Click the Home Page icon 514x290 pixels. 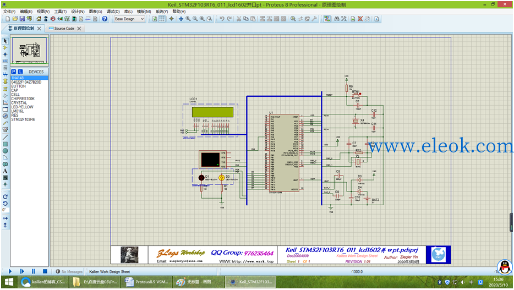click(39, 19)
